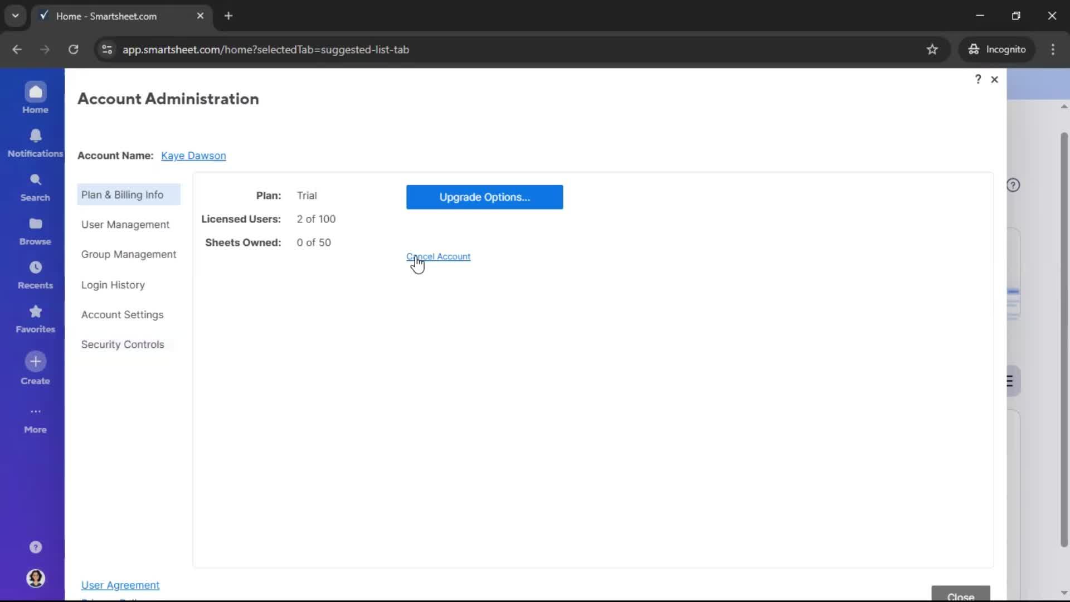Screen dimensions: 1070x602
Task: Open Notifications bell in sidebar
Action: click(35, 136)
